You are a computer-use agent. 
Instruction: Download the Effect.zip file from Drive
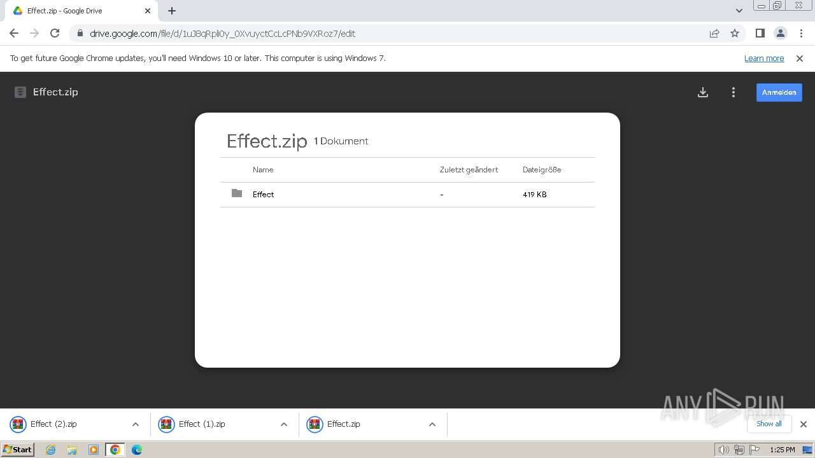point(703,92)
